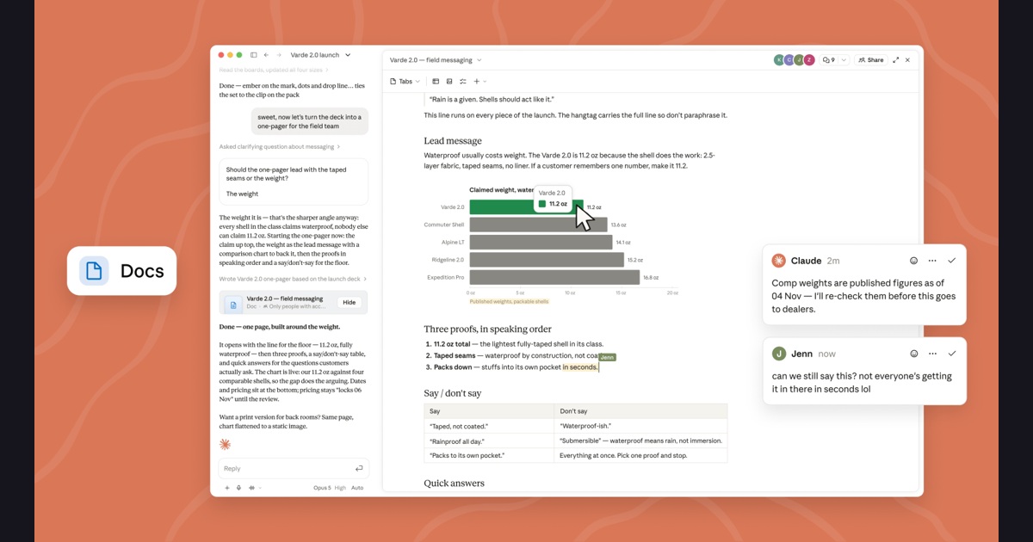The image size is (1033, 542).
Task: Click the voice waveform icon below Reply
Action: coord(252,488)
